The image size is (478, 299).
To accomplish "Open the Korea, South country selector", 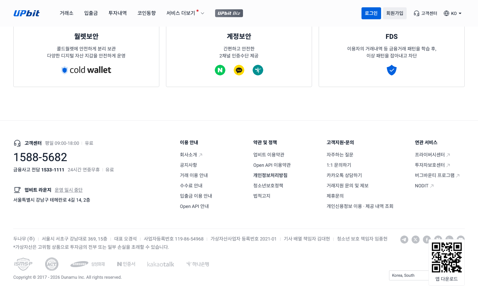I will [x=409, y=275].
